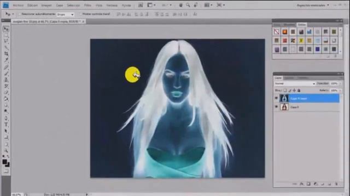
Task: Select the Crop tool
Action: pyautogui.click(x=6, y=53)
